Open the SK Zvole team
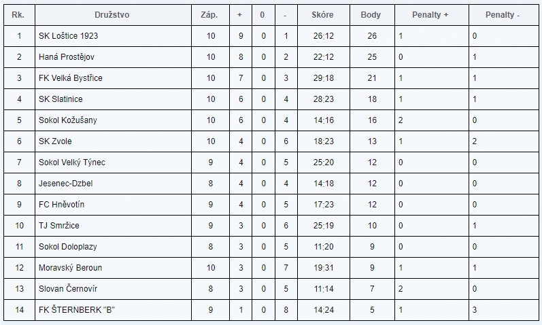Viewport: 542px width, 325px height. click(x=55, y=141)
